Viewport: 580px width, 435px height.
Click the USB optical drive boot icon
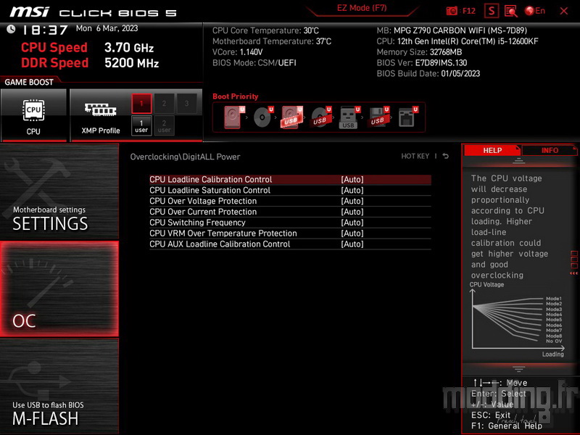320,117
